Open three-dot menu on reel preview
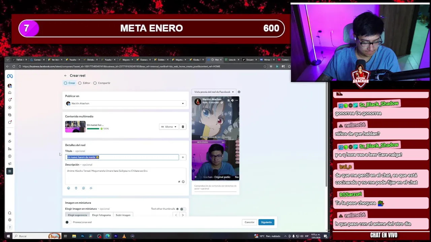Image resolution: width=431 pixels, height=242 pixels. (x=236, y=100)
